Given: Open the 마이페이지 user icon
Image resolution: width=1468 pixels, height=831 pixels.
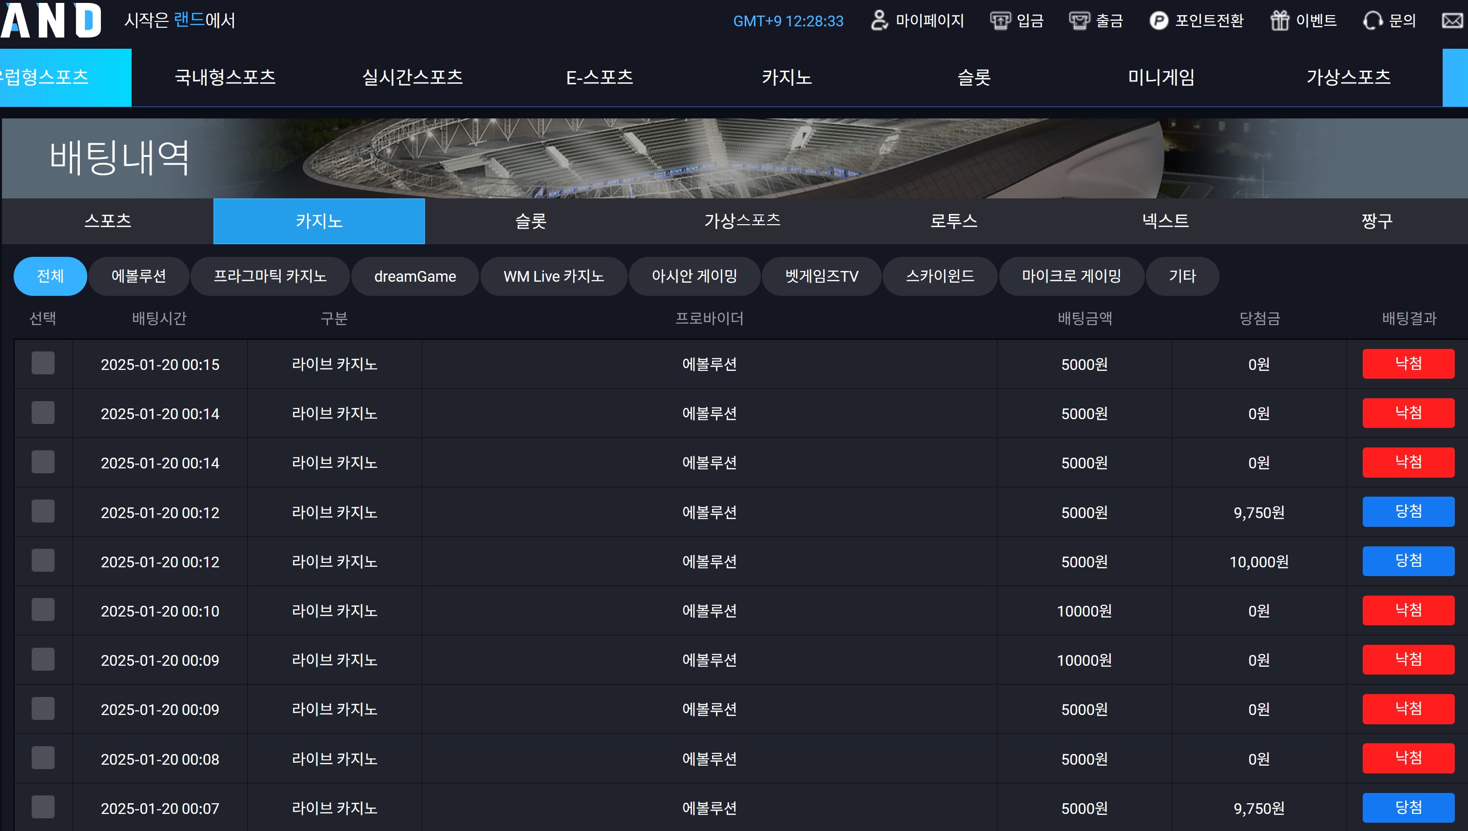Looking at the screenshot, I should [879, 20].
